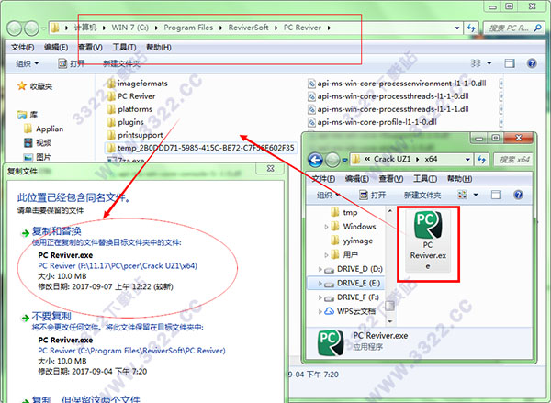
Task: Open 组织 dropdown in x64 toolbar
Action: (x=328, y=195)
